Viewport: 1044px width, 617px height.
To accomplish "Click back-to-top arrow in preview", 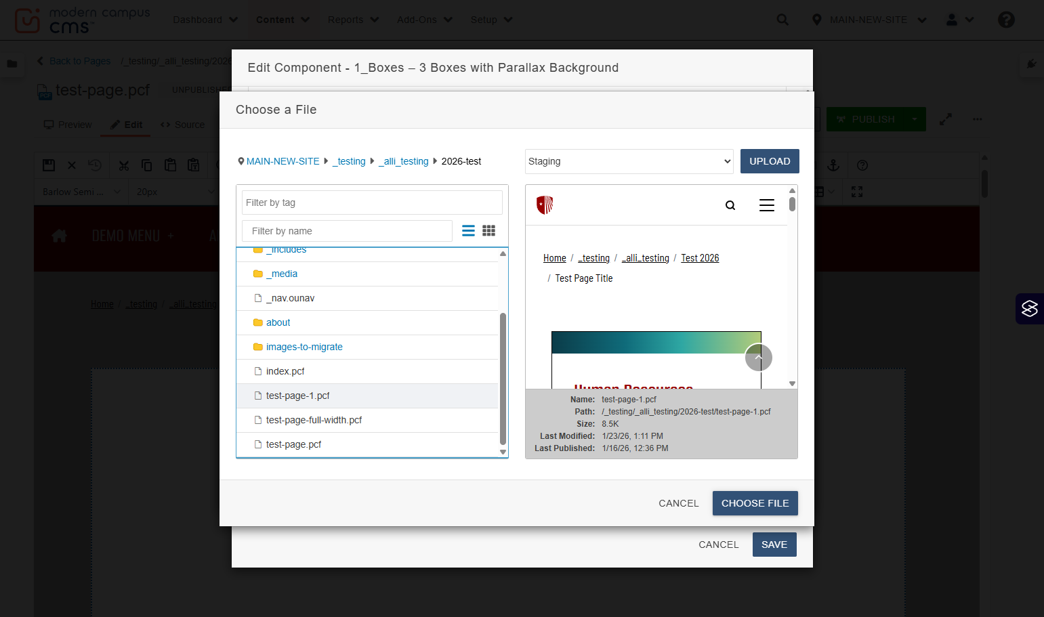I will click(759, 358).
